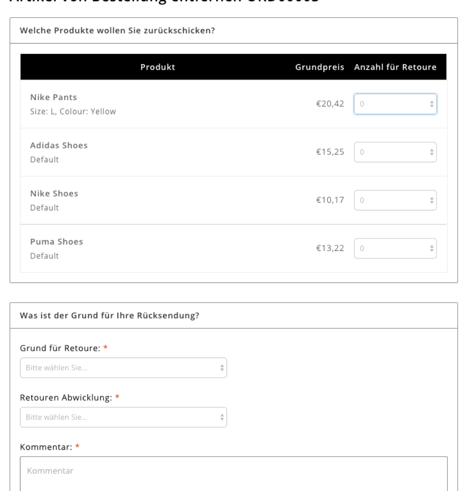Open Adidas Shoes return quantity dropdown
Viewport: 467px width, 491px height.
[x=395, y=152]
